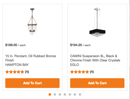Click the $189.00 / each price

15,45
